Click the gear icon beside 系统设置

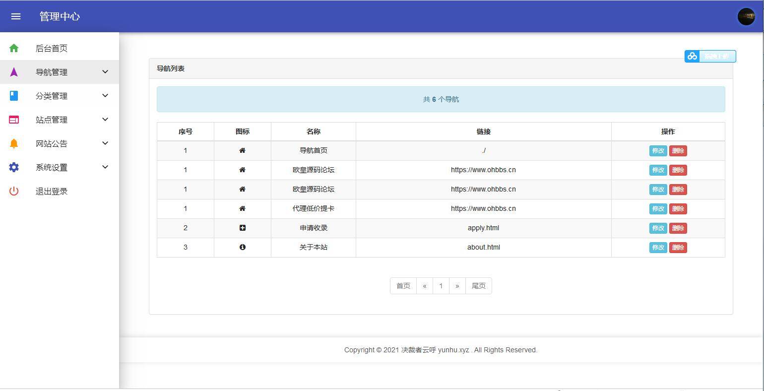(x=13, y=167)
